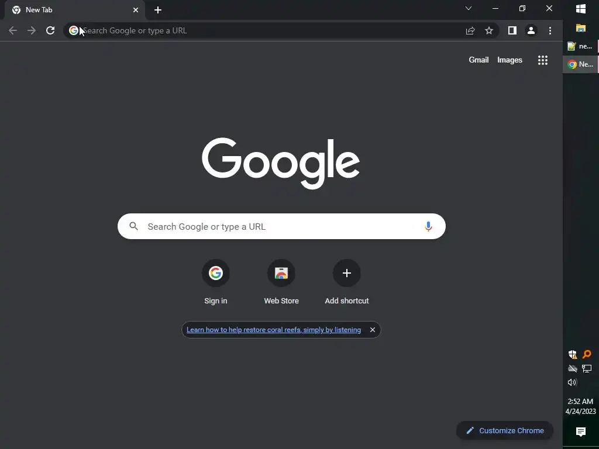Go forward using the forward arrow
The height and width of the screenshot is (449, 599).
point(32,30)
